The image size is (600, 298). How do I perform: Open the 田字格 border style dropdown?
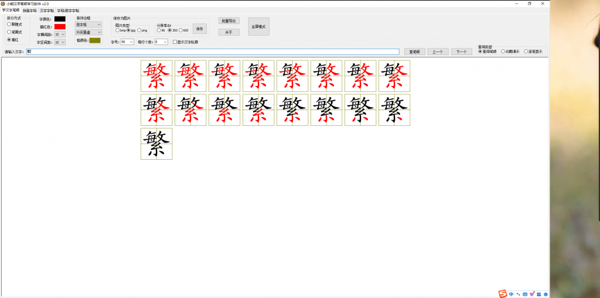click(x=88, y=25)
